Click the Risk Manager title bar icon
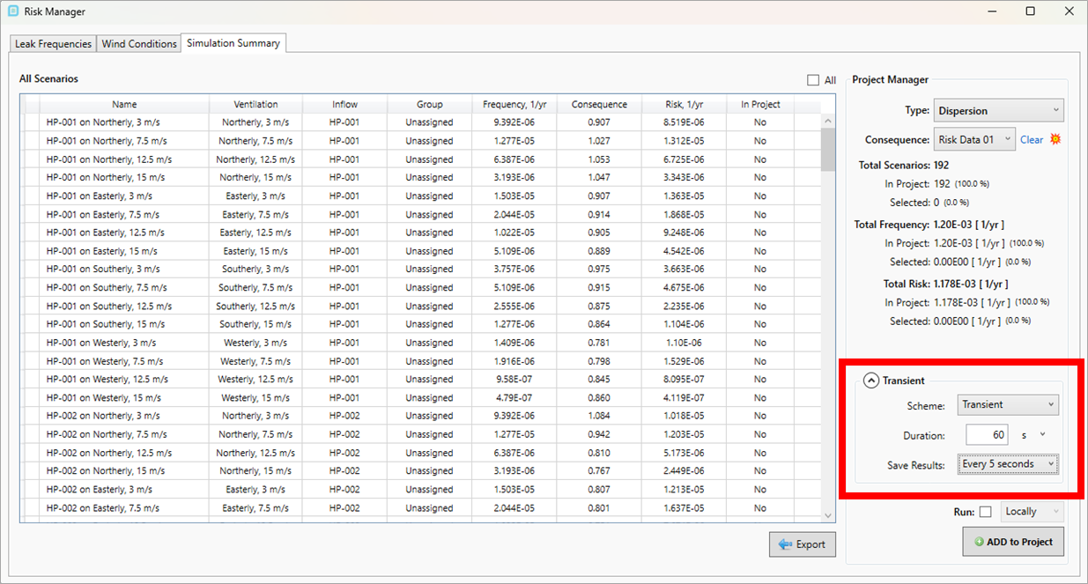Screen dimensions: 1088x584 [12, 11]
